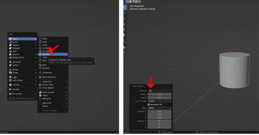
Task: Click the Monkey mesh icon
Action: click(x=40, y=68)
